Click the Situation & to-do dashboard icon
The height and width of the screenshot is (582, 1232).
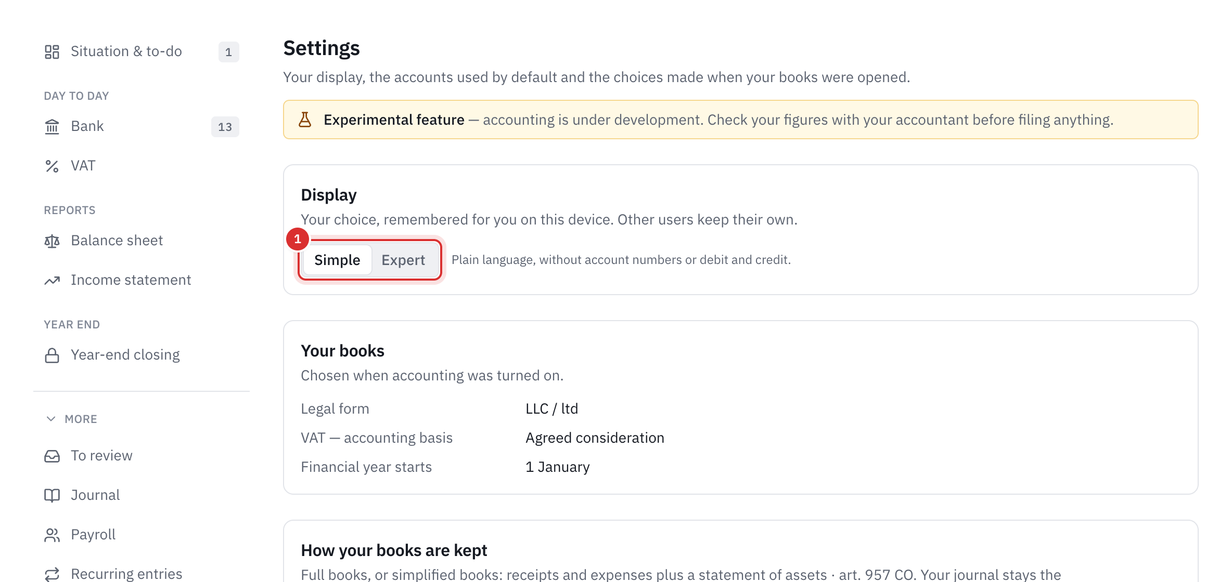coord(52,51)
